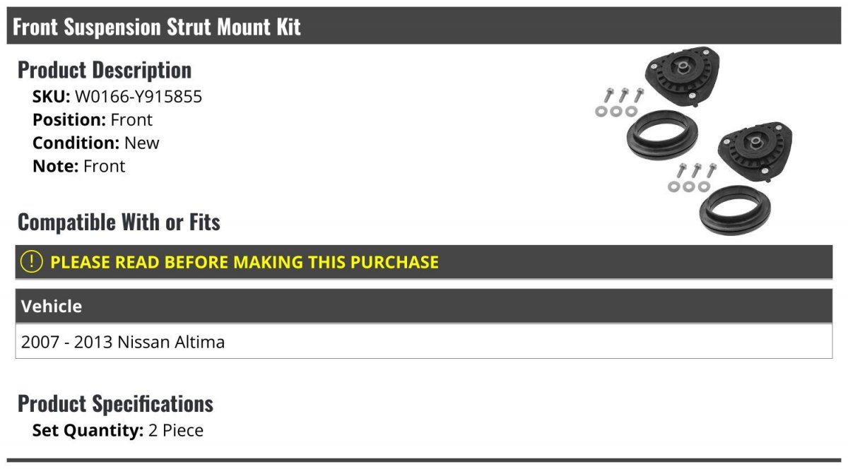Click the lower set of three bolts
848x469 pixels.
[x=697, y=170]
